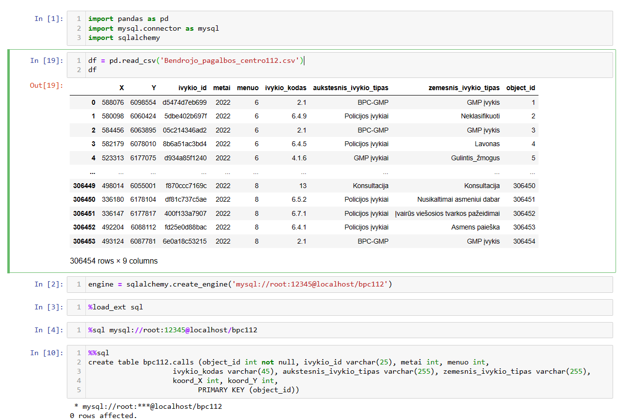Click the '0 rows affected.' output line
This screenshot has height=420, width=617.
tap(103, 416)
